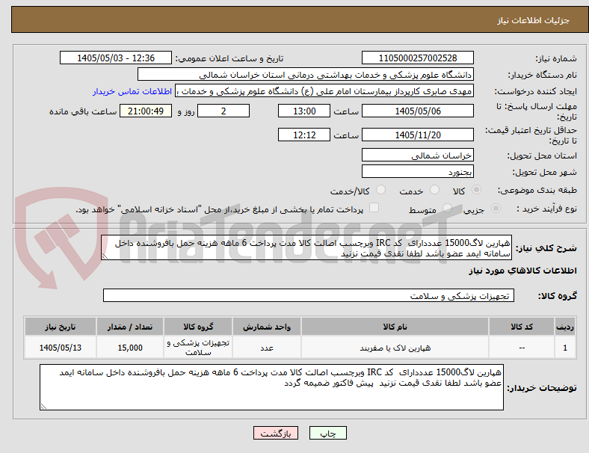Click the توضیحات خریدار notes textarea

tap(271, 387)
